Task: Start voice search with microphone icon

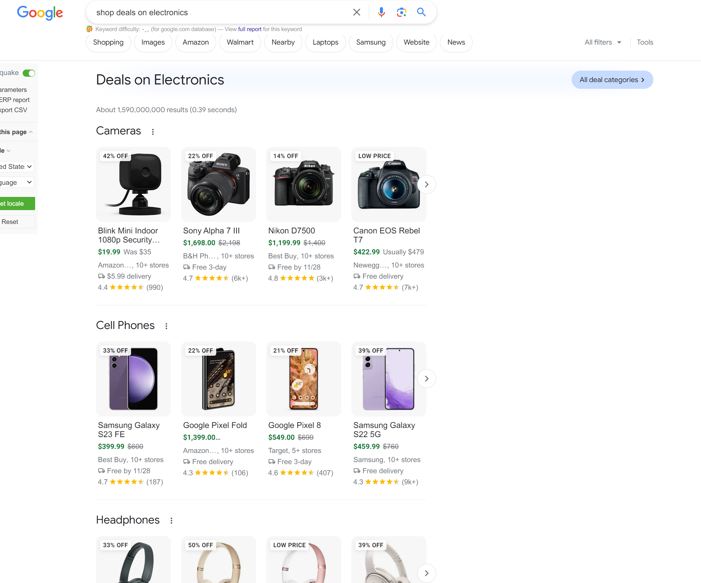Action: coord(381,12)
